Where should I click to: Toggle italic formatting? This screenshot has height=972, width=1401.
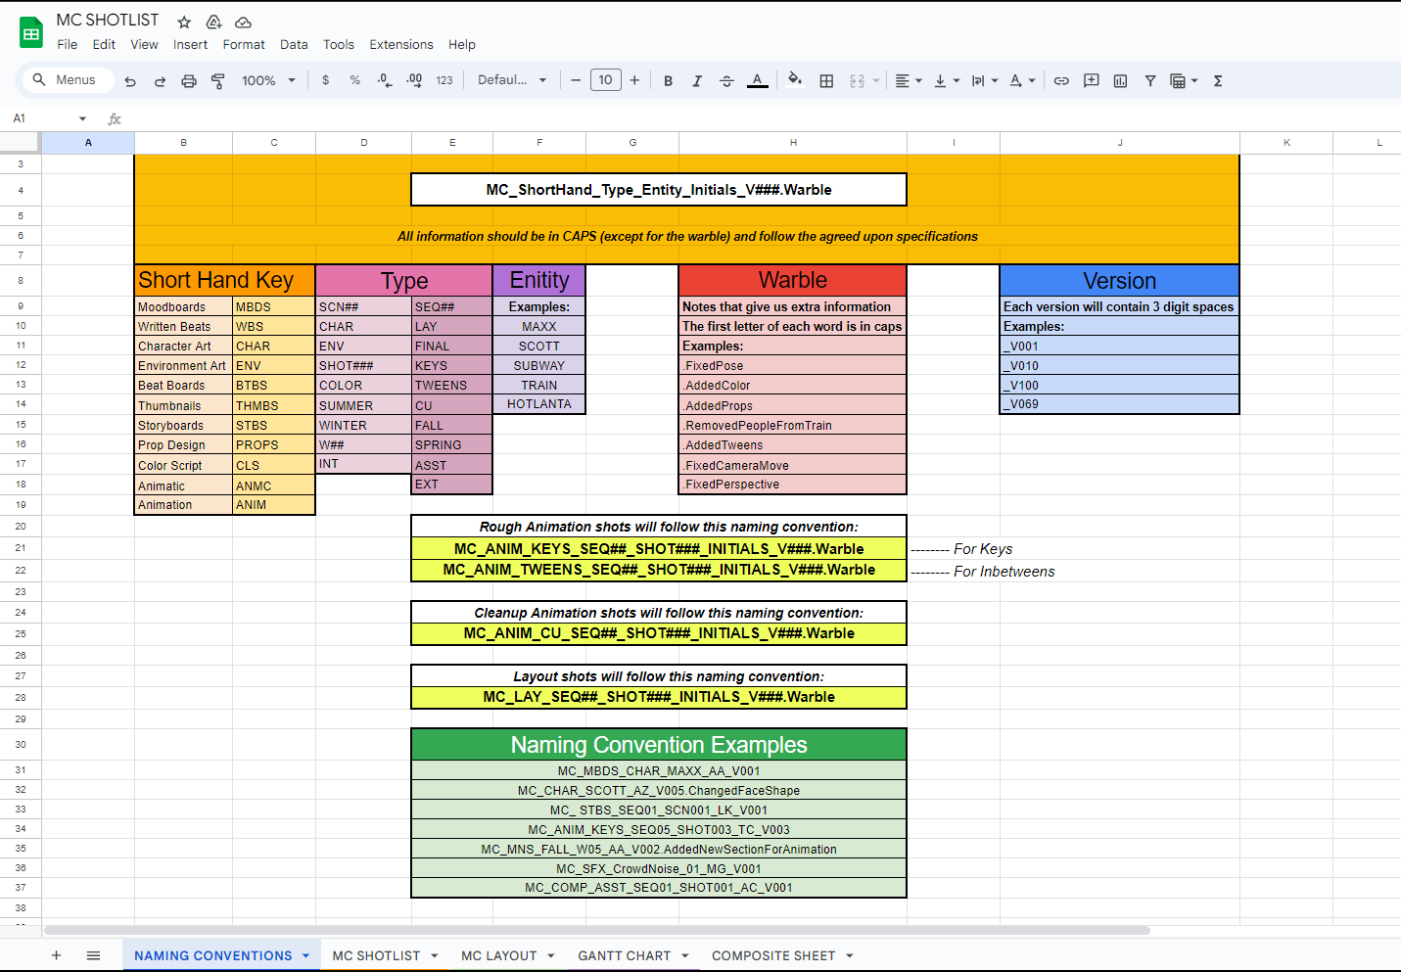(x=697, y=81)
